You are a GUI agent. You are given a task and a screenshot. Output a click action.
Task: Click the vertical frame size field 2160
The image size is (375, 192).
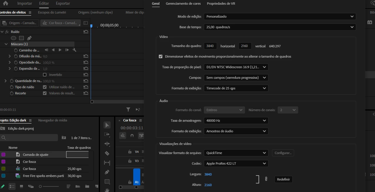click(x=245, y=46)
